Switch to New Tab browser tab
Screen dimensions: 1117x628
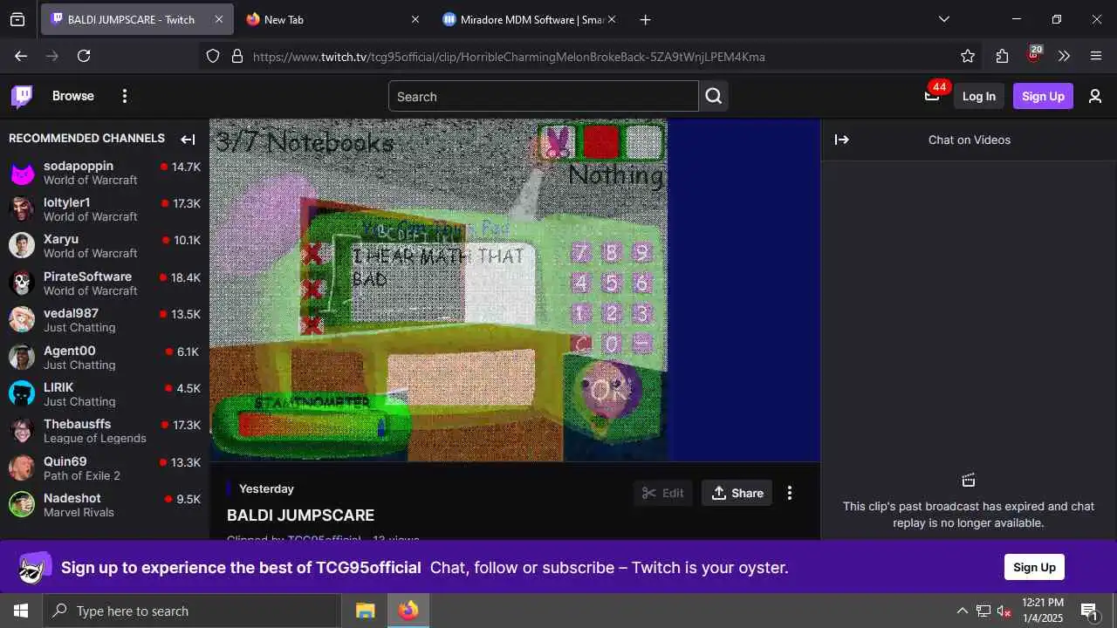(x=332, y=19)
